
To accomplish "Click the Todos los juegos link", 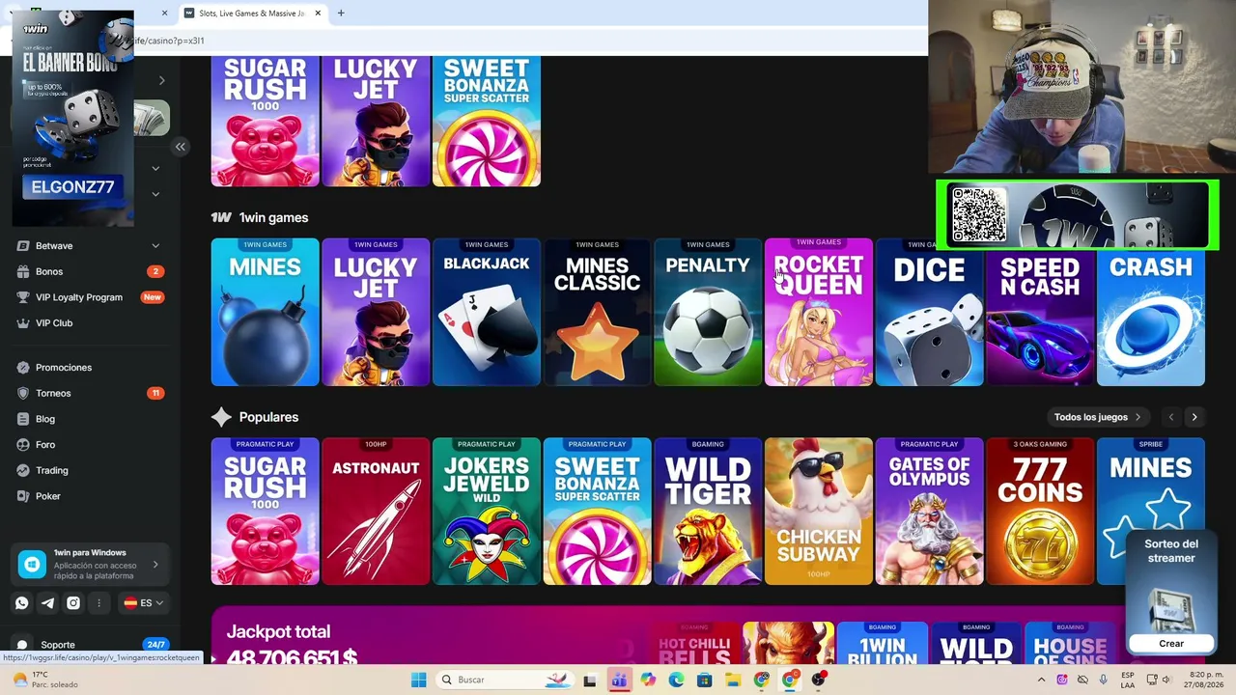I will [1097, 417].
